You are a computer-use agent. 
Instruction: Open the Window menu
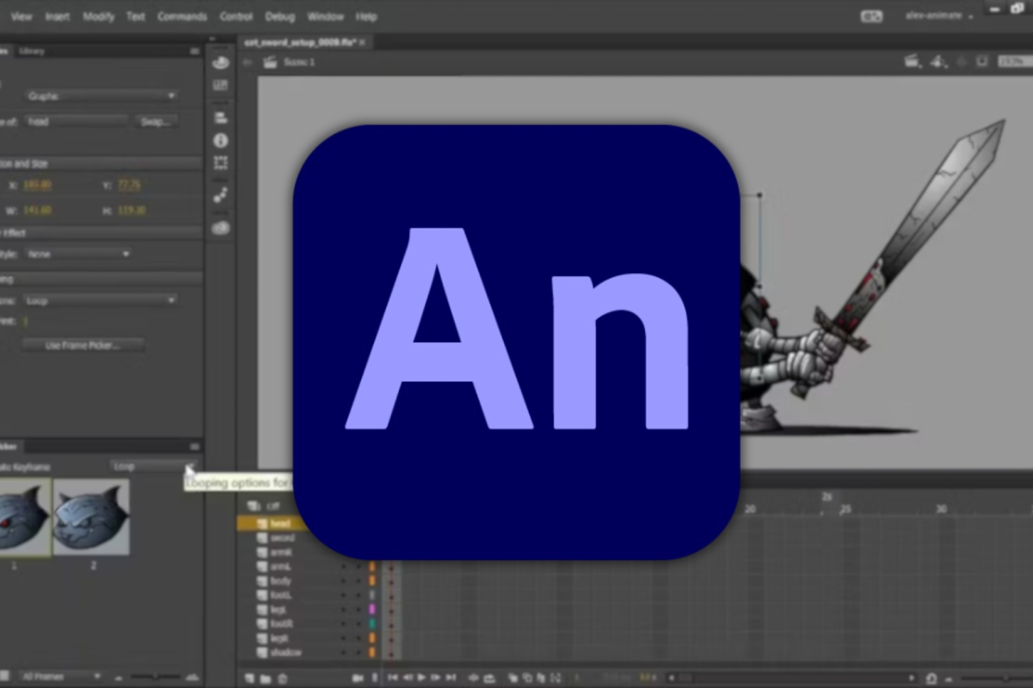[326, 17]
